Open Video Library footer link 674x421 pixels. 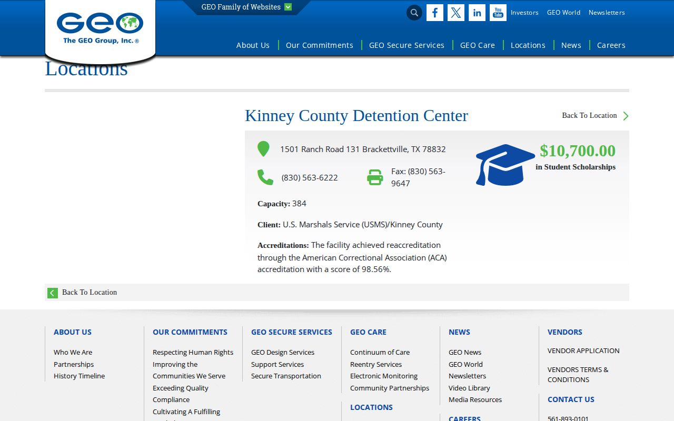point(469,388)
